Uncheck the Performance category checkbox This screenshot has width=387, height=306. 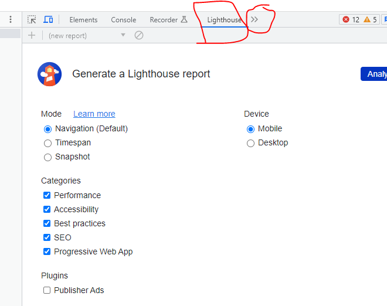coord(47,195)
